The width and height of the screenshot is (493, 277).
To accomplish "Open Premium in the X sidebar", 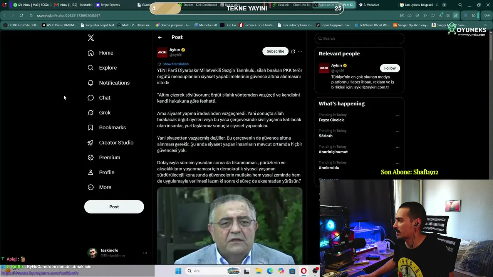I will click(104, 157).
